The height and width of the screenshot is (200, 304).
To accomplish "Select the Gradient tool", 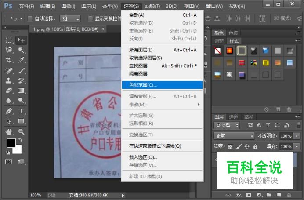I will (x=21, y=91).
